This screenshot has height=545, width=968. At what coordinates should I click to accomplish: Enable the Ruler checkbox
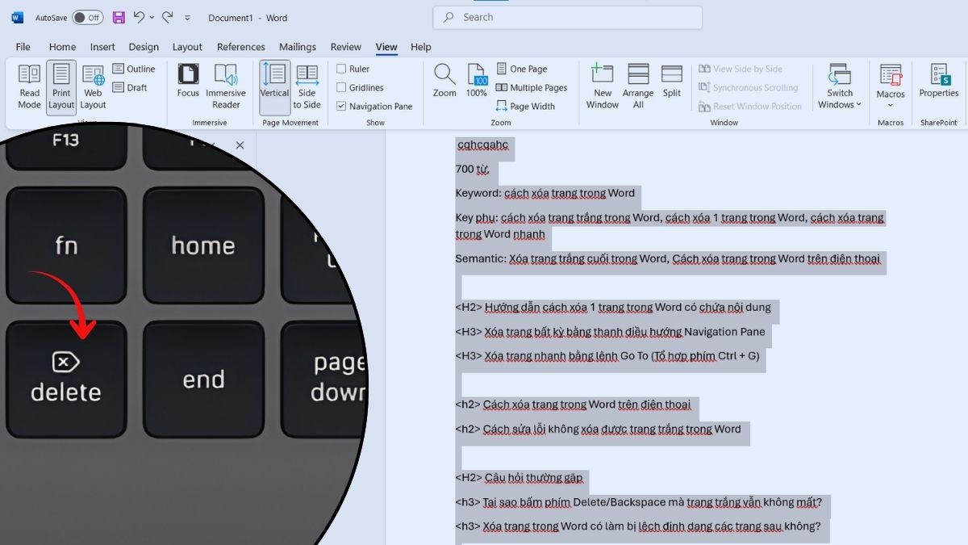click(x=341, y=69)
